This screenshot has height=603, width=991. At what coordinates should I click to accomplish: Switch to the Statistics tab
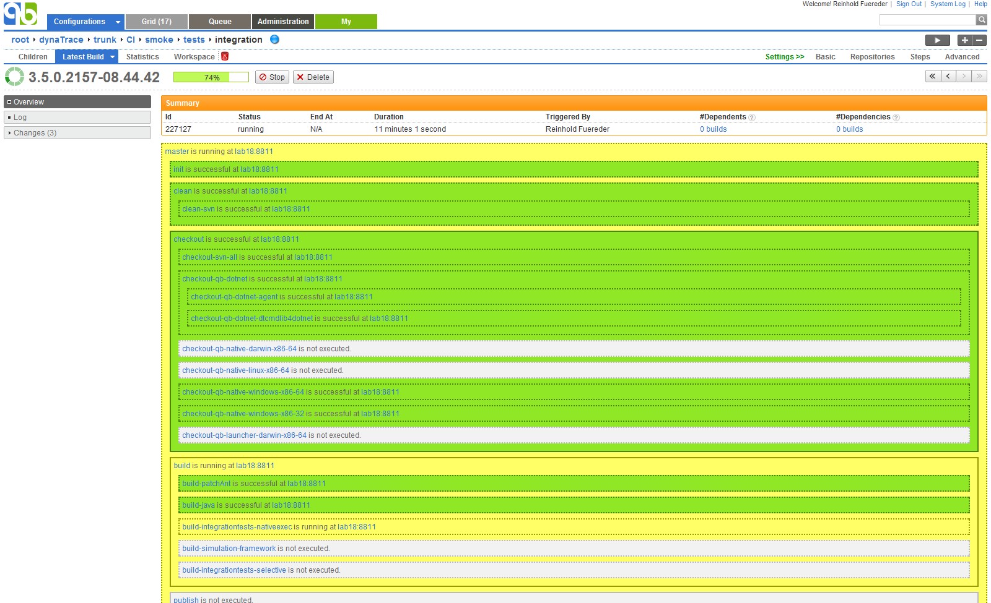(142, 57)
